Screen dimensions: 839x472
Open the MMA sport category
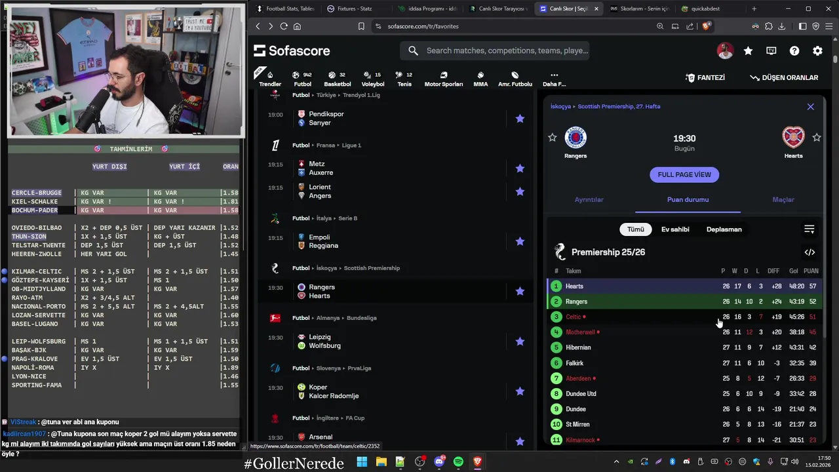point(480,79)
